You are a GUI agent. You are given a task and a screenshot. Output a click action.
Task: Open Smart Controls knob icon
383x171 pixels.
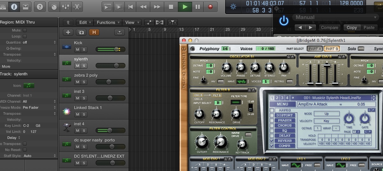coord(54,6)
